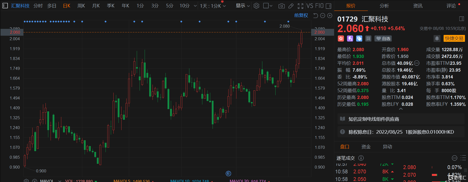
Task: Open chart settings gear icon
Action: [256, 6]
